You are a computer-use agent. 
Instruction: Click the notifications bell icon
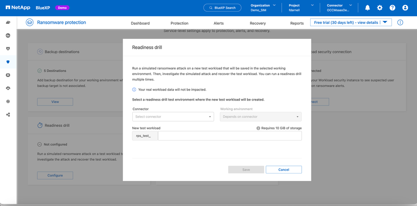pyautogui.click(x=367, y=8)
